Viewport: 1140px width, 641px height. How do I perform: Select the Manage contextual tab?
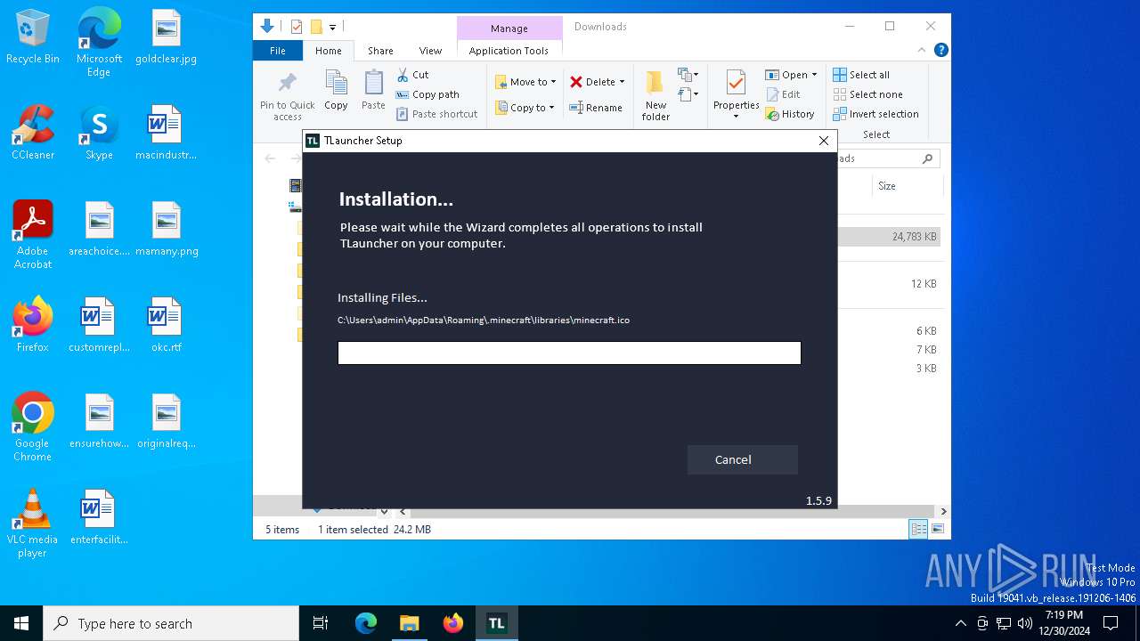(x=509, y=28)
